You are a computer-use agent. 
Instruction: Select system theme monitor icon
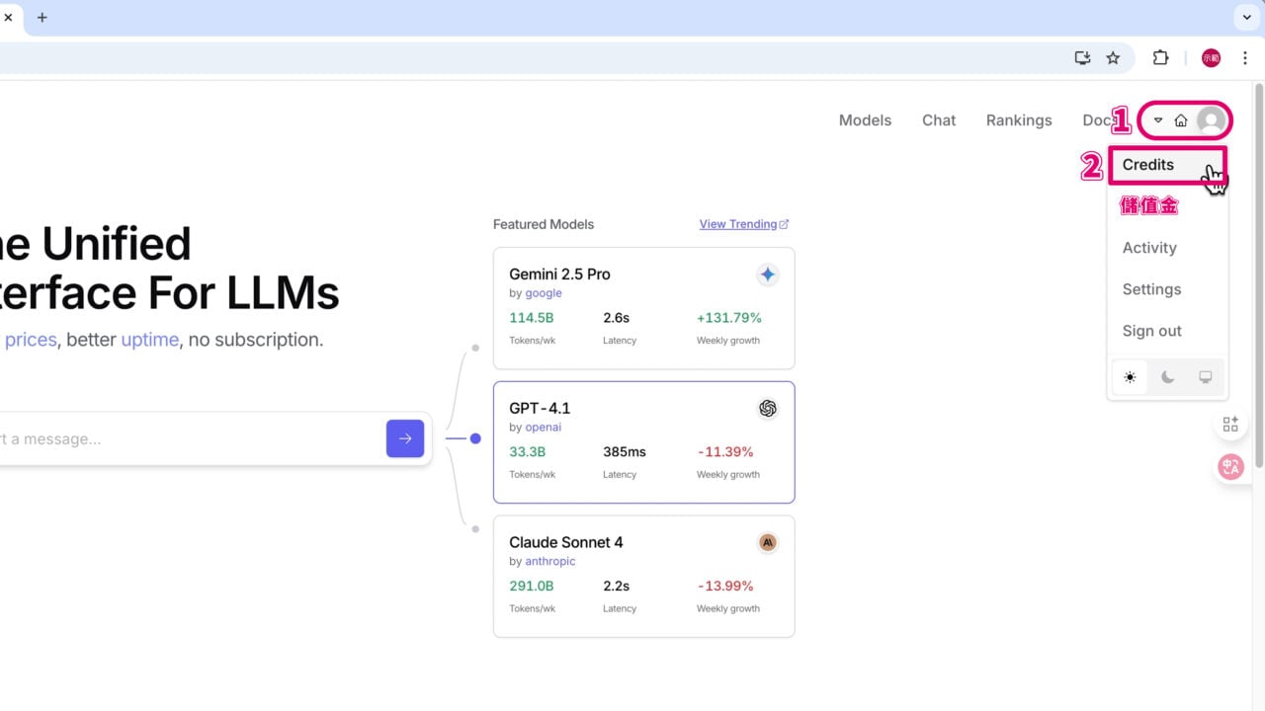[x=1205, y=377]
